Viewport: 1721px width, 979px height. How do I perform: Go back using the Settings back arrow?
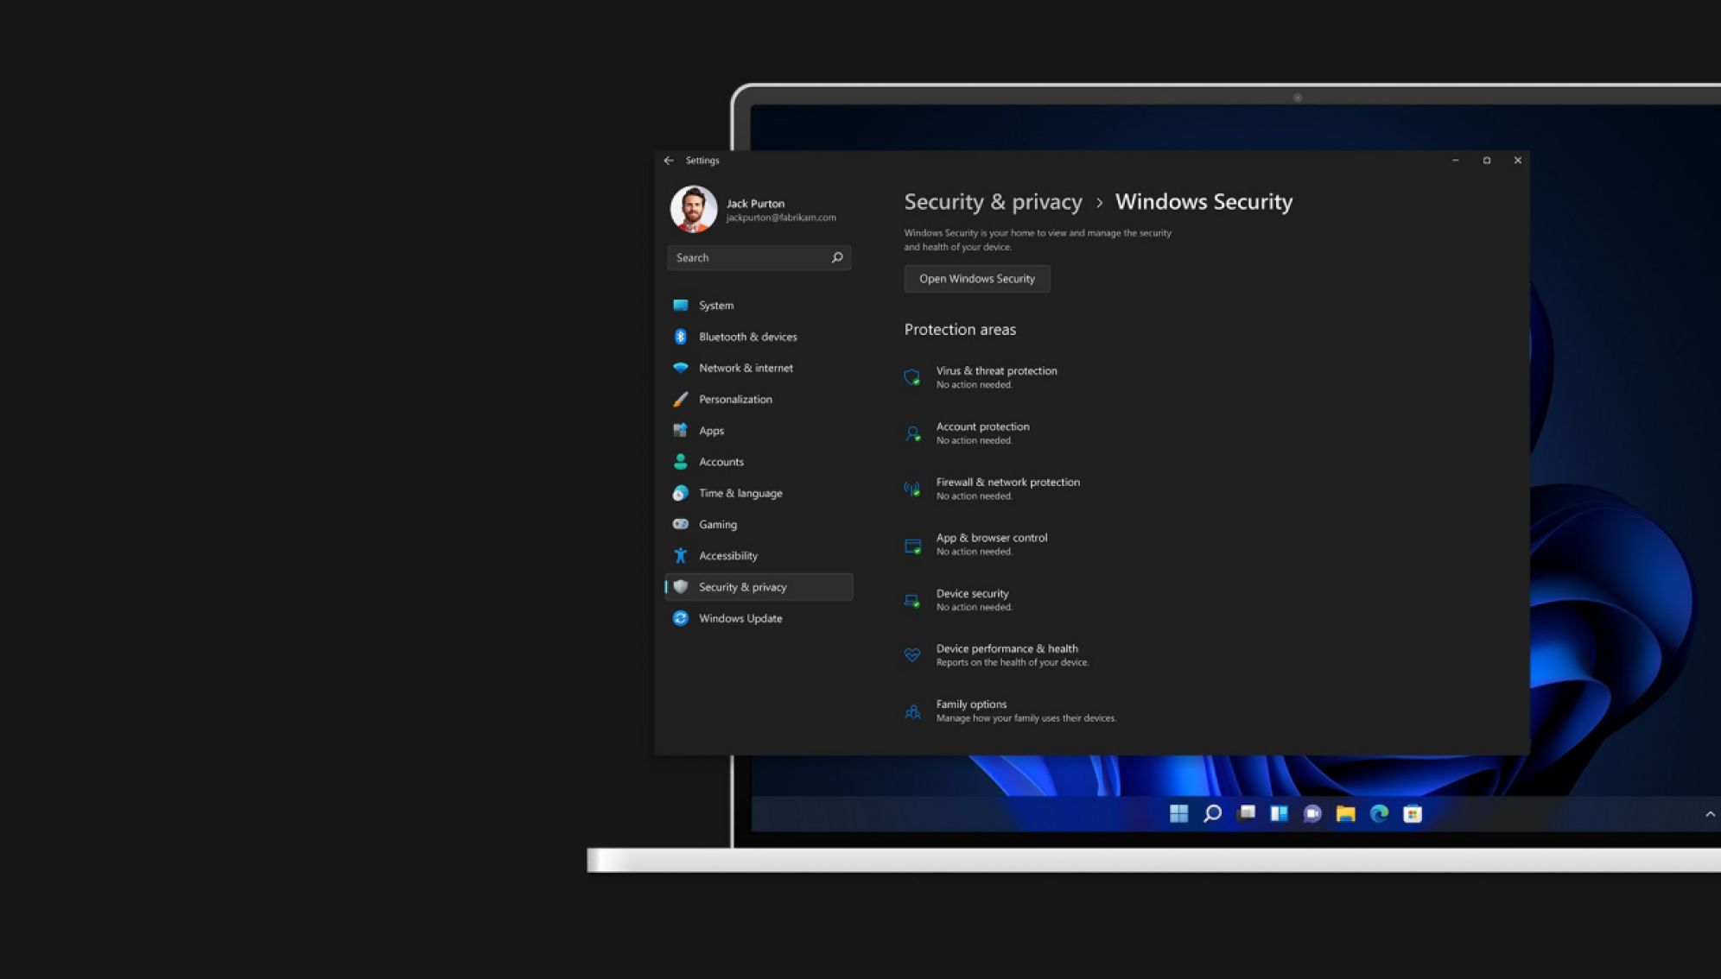(x=669, y=161)
